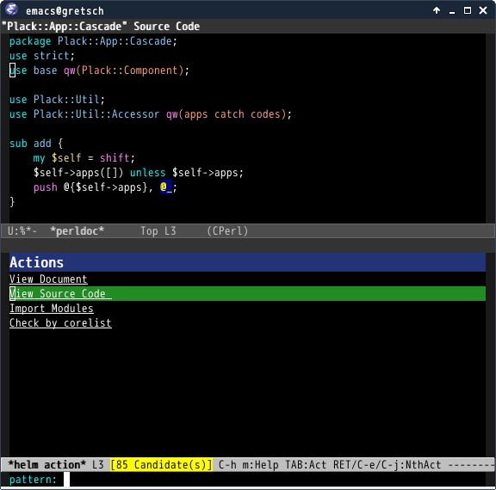496x490 pixels.
Task: Click the TAB:Act hint in helm mode line
Action: [x=306, y=465]
